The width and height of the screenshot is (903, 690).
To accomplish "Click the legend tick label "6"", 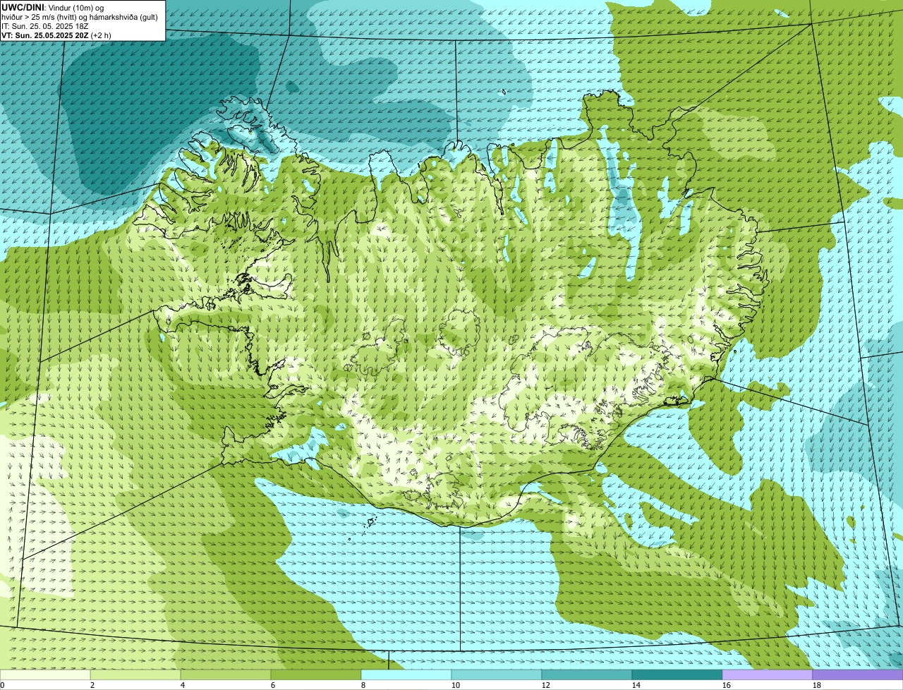I will [x=273, y=685].
